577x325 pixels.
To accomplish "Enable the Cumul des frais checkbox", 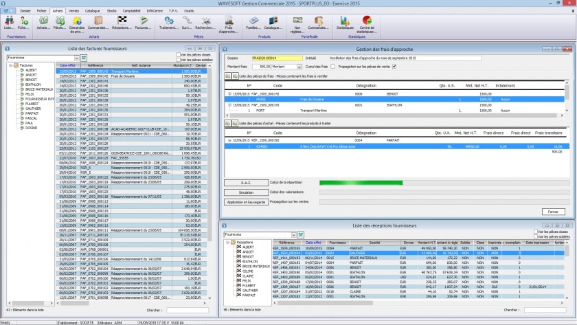I will tap(333, 67).
